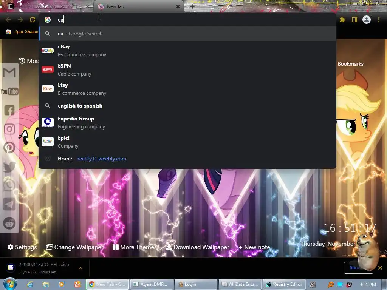Choose the ESPN suggestion
Viewport: 387px width, 290px height.
click(x=187, y=70)
